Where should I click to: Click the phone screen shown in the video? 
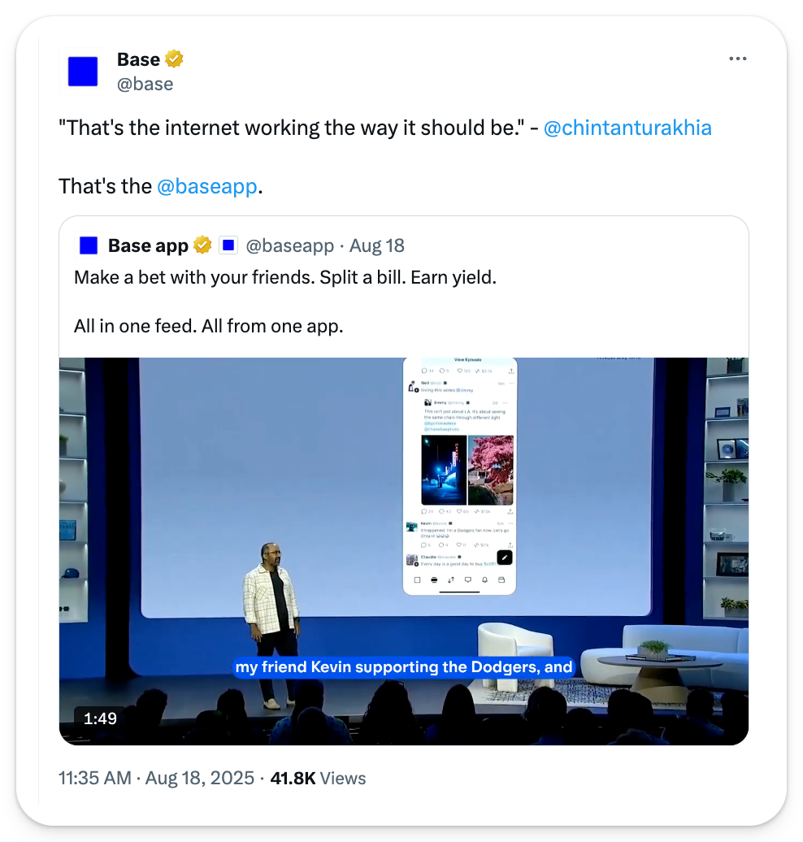460,475
